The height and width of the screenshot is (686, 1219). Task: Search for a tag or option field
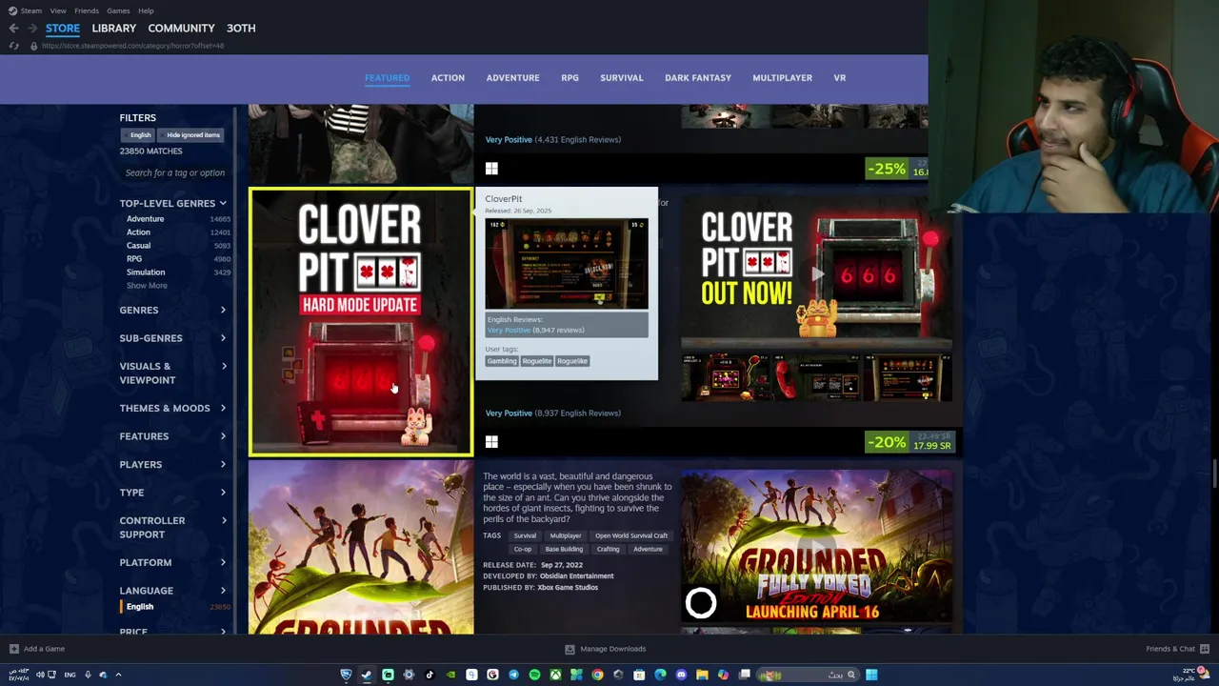tap(175, 172)
